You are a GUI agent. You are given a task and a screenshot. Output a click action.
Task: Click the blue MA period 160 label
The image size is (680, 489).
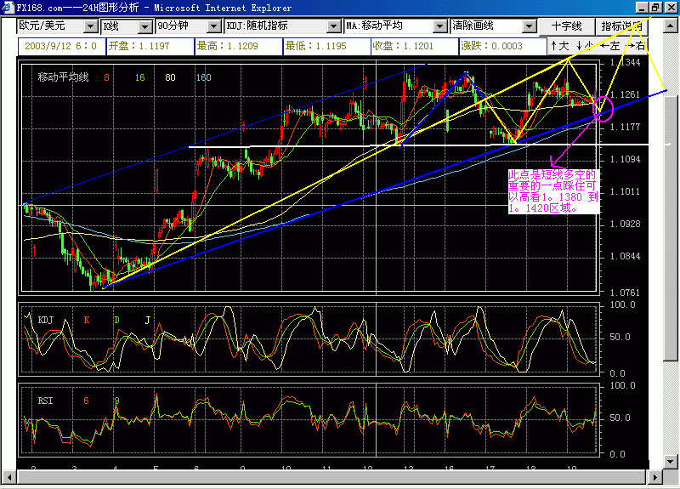coord(203,77)
